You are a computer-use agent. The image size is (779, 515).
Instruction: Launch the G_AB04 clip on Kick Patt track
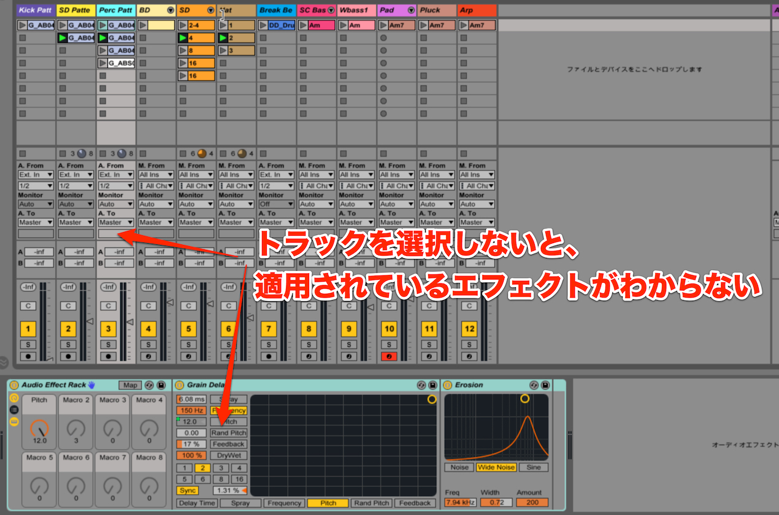(x=23, y=25)
